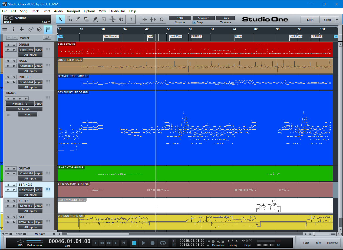Mute the GUITAR track
The width and height of the screenshot is (343, 250).
coord(8,168)
